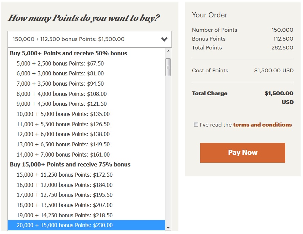Select 10,000 + 5,000 bonus Points: $135.00
303x234 pixels.
click(x=63, y=114)
